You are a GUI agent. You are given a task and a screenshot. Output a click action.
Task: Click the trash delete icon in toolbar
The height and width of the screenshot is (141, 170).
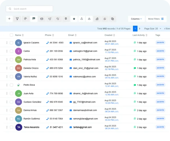click(66, 19)
